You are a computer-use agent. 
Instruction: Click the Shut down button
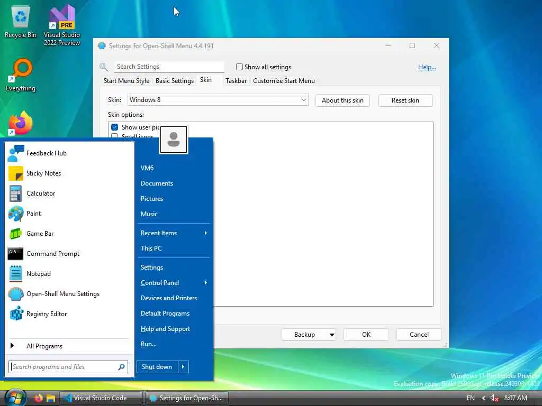157,367
